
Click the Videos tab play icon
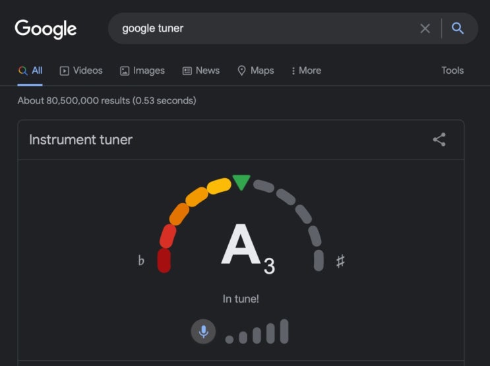[x=65, y=71]
